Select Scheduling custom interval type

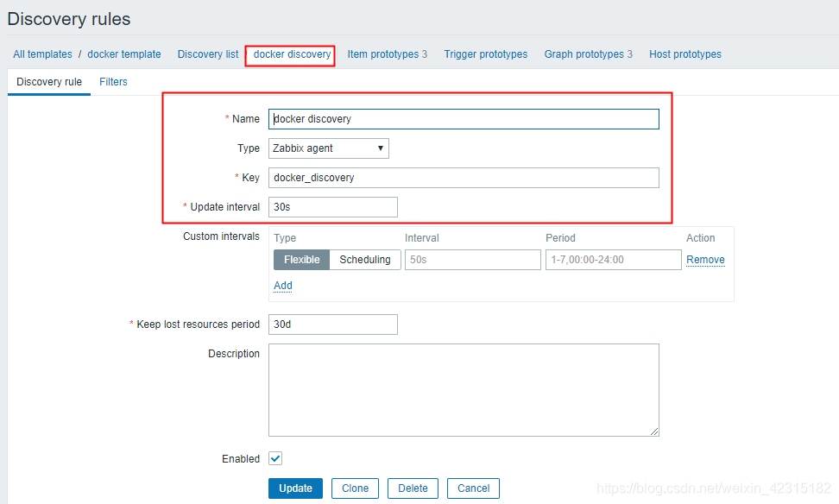[x=365, y=260]
